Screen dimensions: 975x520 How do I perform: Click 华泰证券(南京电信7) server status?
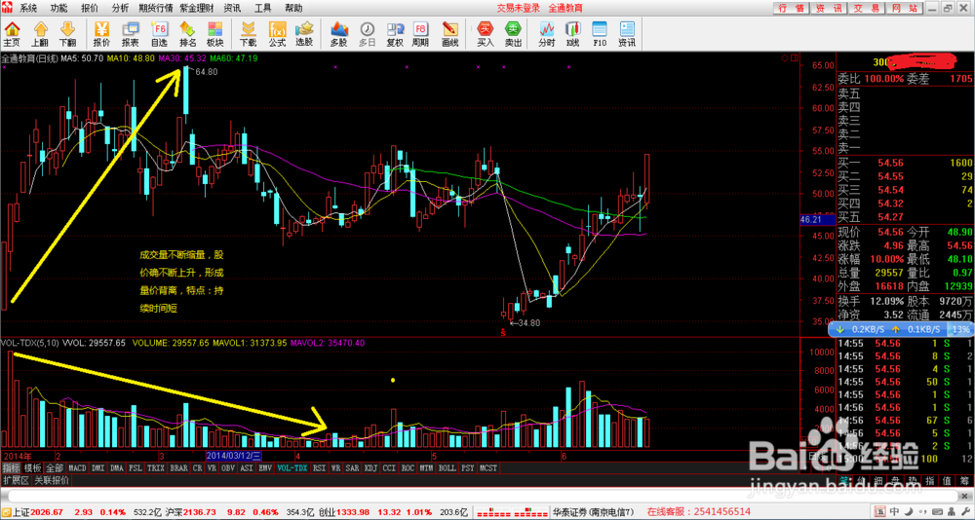[x=593, y=512]
